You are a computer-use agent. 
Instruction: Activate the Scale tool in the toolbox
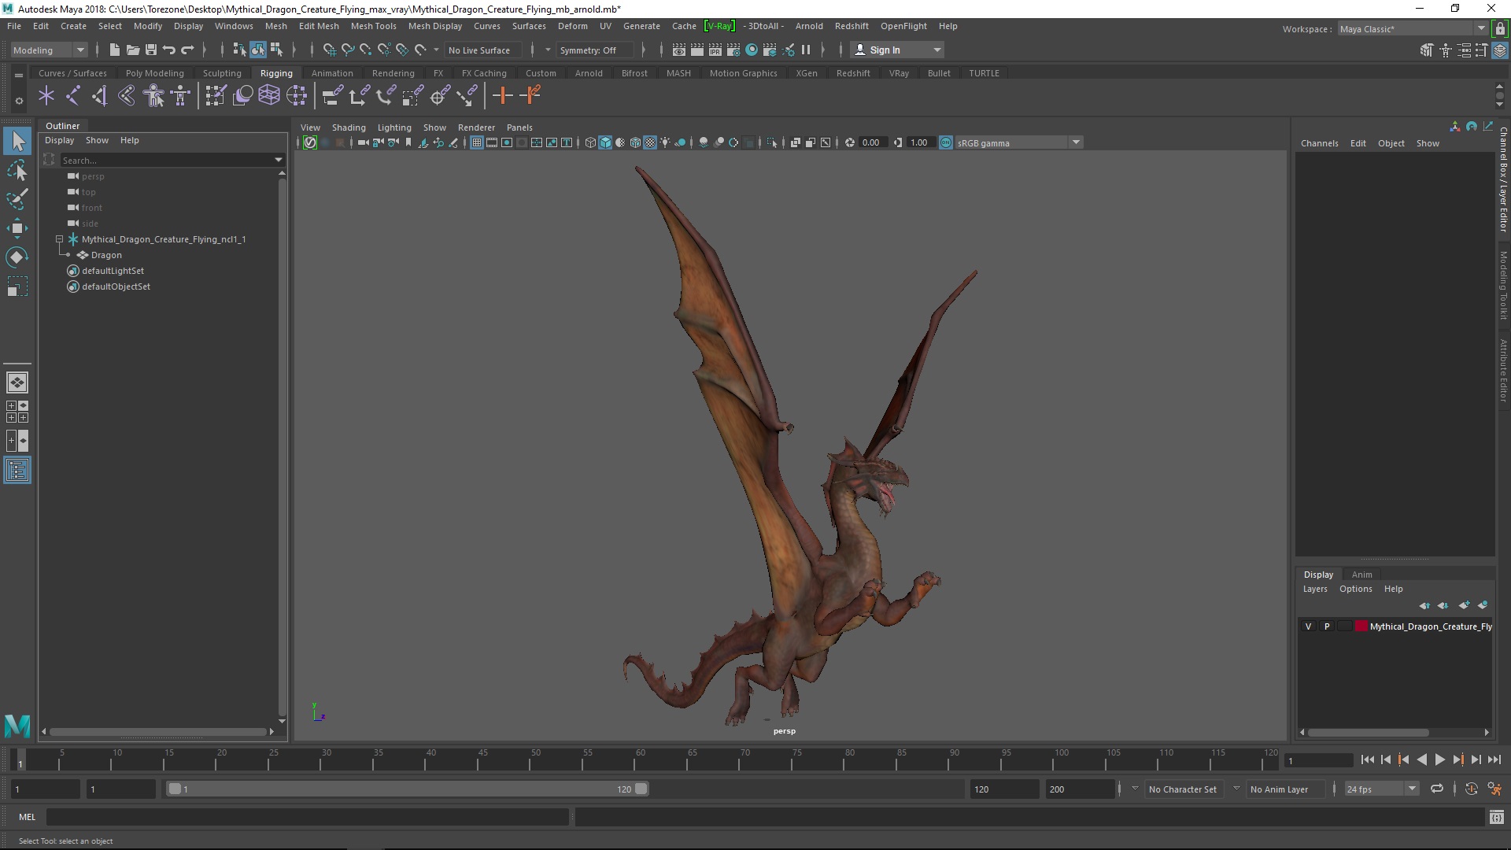tap(17, 286)
